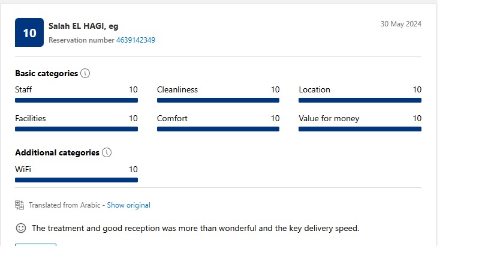Click the info icon beside Additional categories

point(107,152)
